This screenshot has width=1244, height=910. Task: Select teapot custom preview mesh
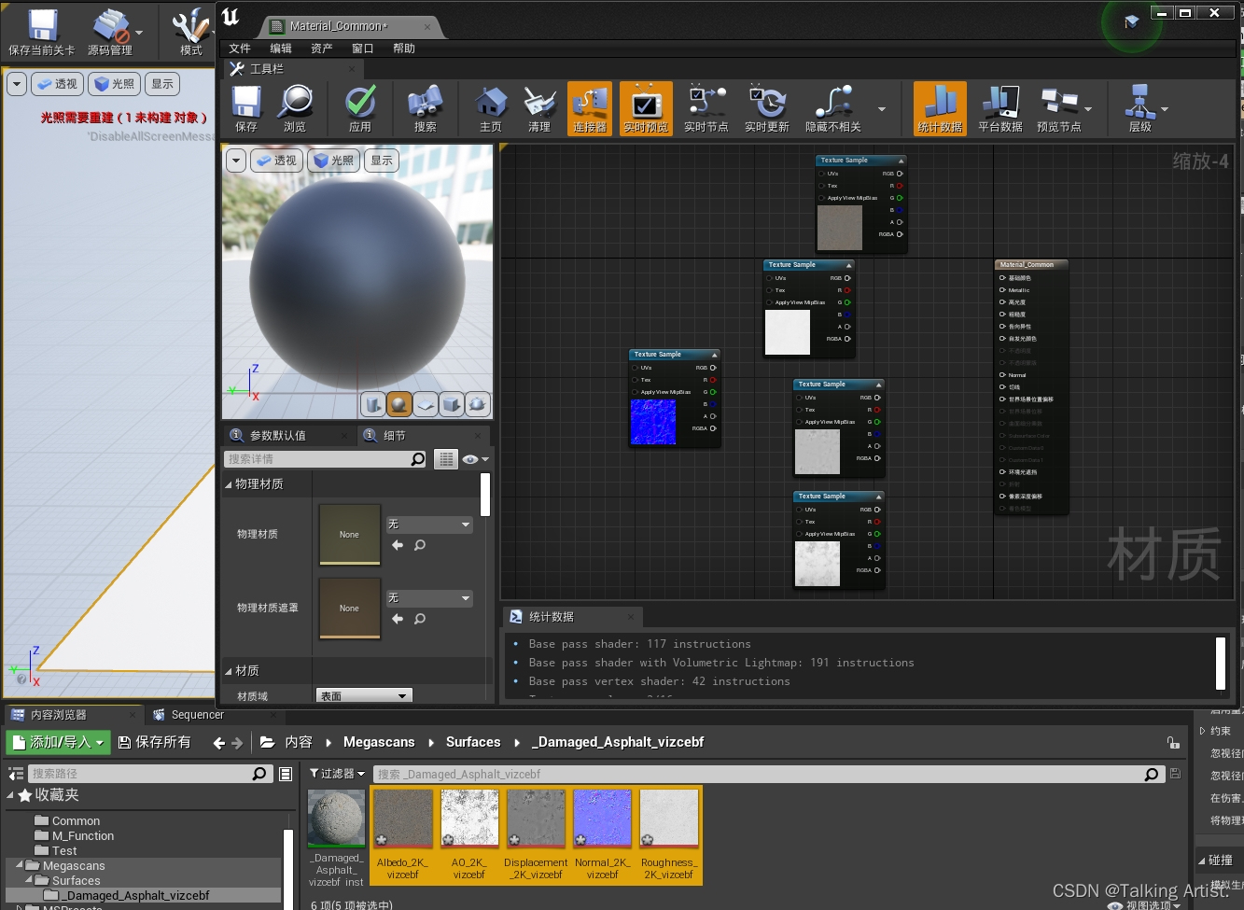pos(478,404)
